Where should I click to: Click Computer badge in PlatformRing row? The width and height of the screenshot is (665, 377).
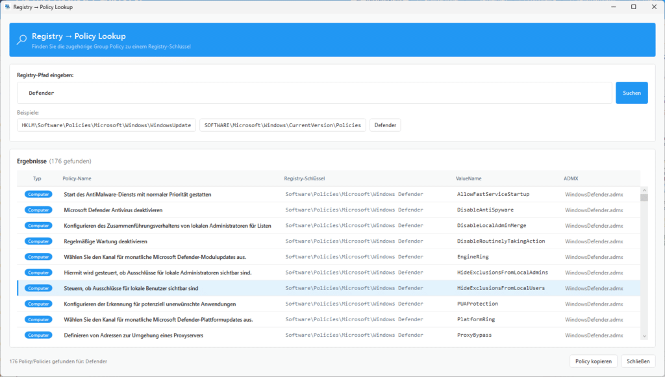pos(38,320)
